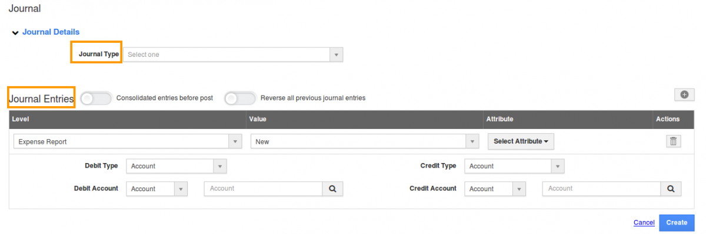Screen dimensions: 706x234
Task: Click the plus icon to add journal entry
Action: [x=684, y=94]
